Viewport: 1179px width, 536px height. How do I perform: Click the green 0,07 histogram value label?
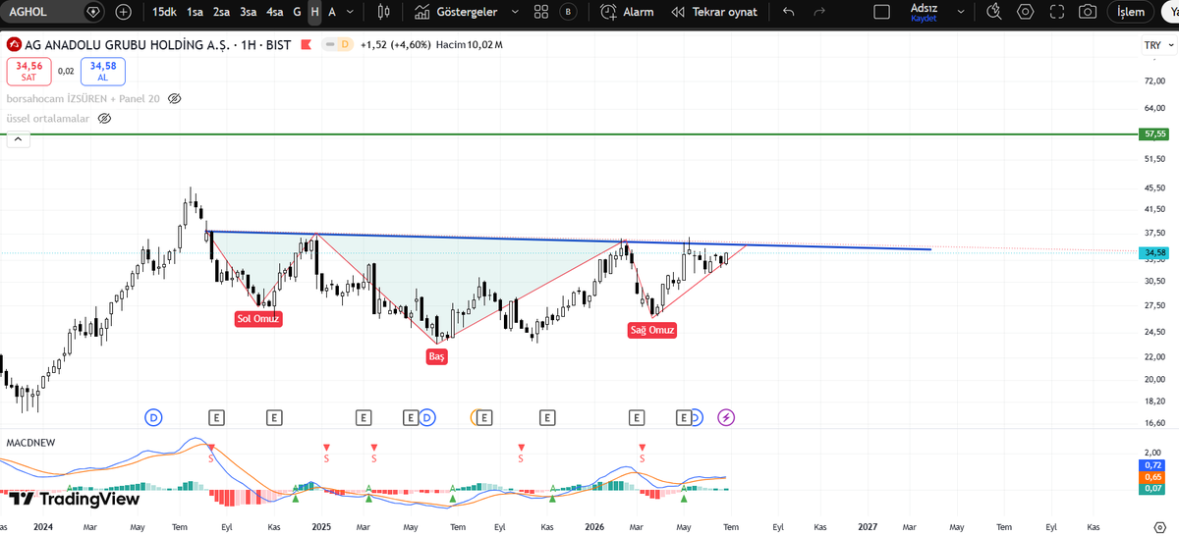(1154, 488)
